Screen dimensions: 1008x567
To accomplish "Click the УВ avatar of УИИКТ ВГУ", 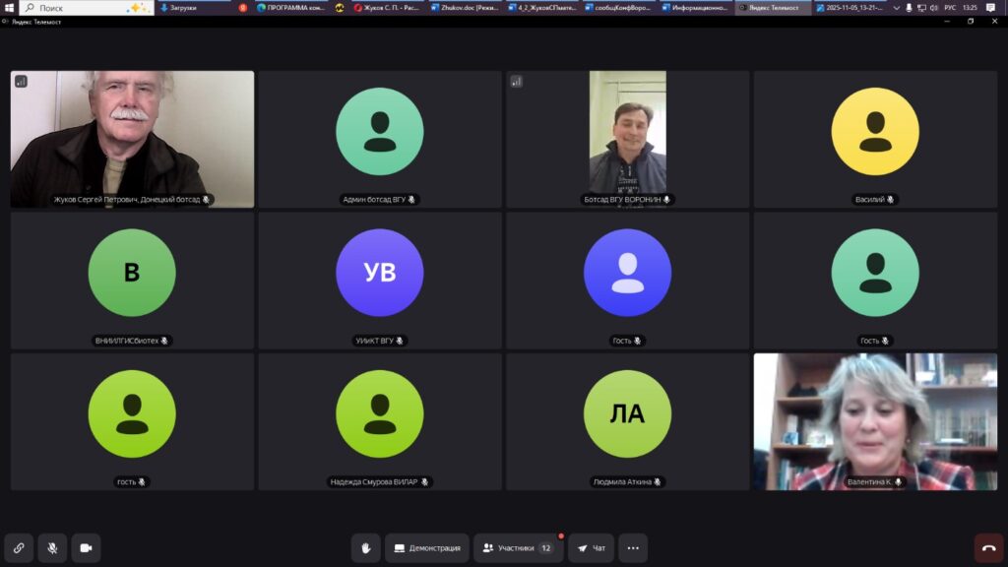I will (379, 273).
